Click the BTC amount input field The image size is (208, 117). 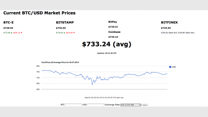point(73,105)
